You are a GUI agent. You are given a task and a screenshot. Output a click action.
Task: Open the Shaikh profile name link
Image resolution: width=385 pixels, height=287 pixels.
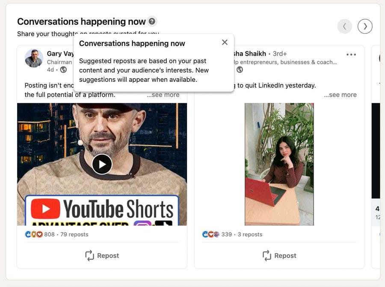click(250, 54)
